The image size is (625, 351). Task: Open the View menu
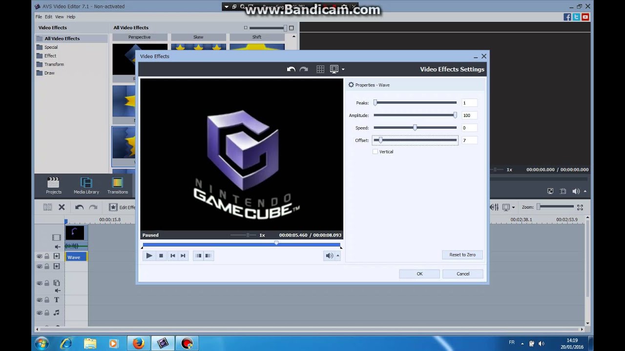coord(59,17)
